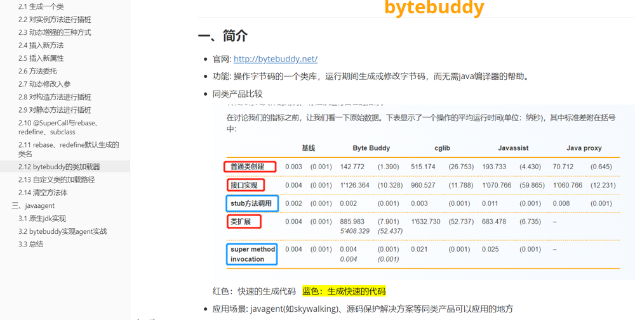The image size is (635, 320).
Task: Click the highlighted 蓝色:生成快速的代码 text
Action: 344,291
